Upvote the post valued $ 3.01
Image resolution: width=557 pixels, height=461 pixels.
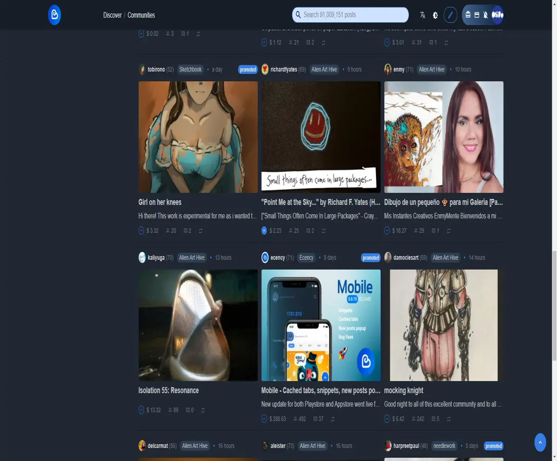point(387,42)
